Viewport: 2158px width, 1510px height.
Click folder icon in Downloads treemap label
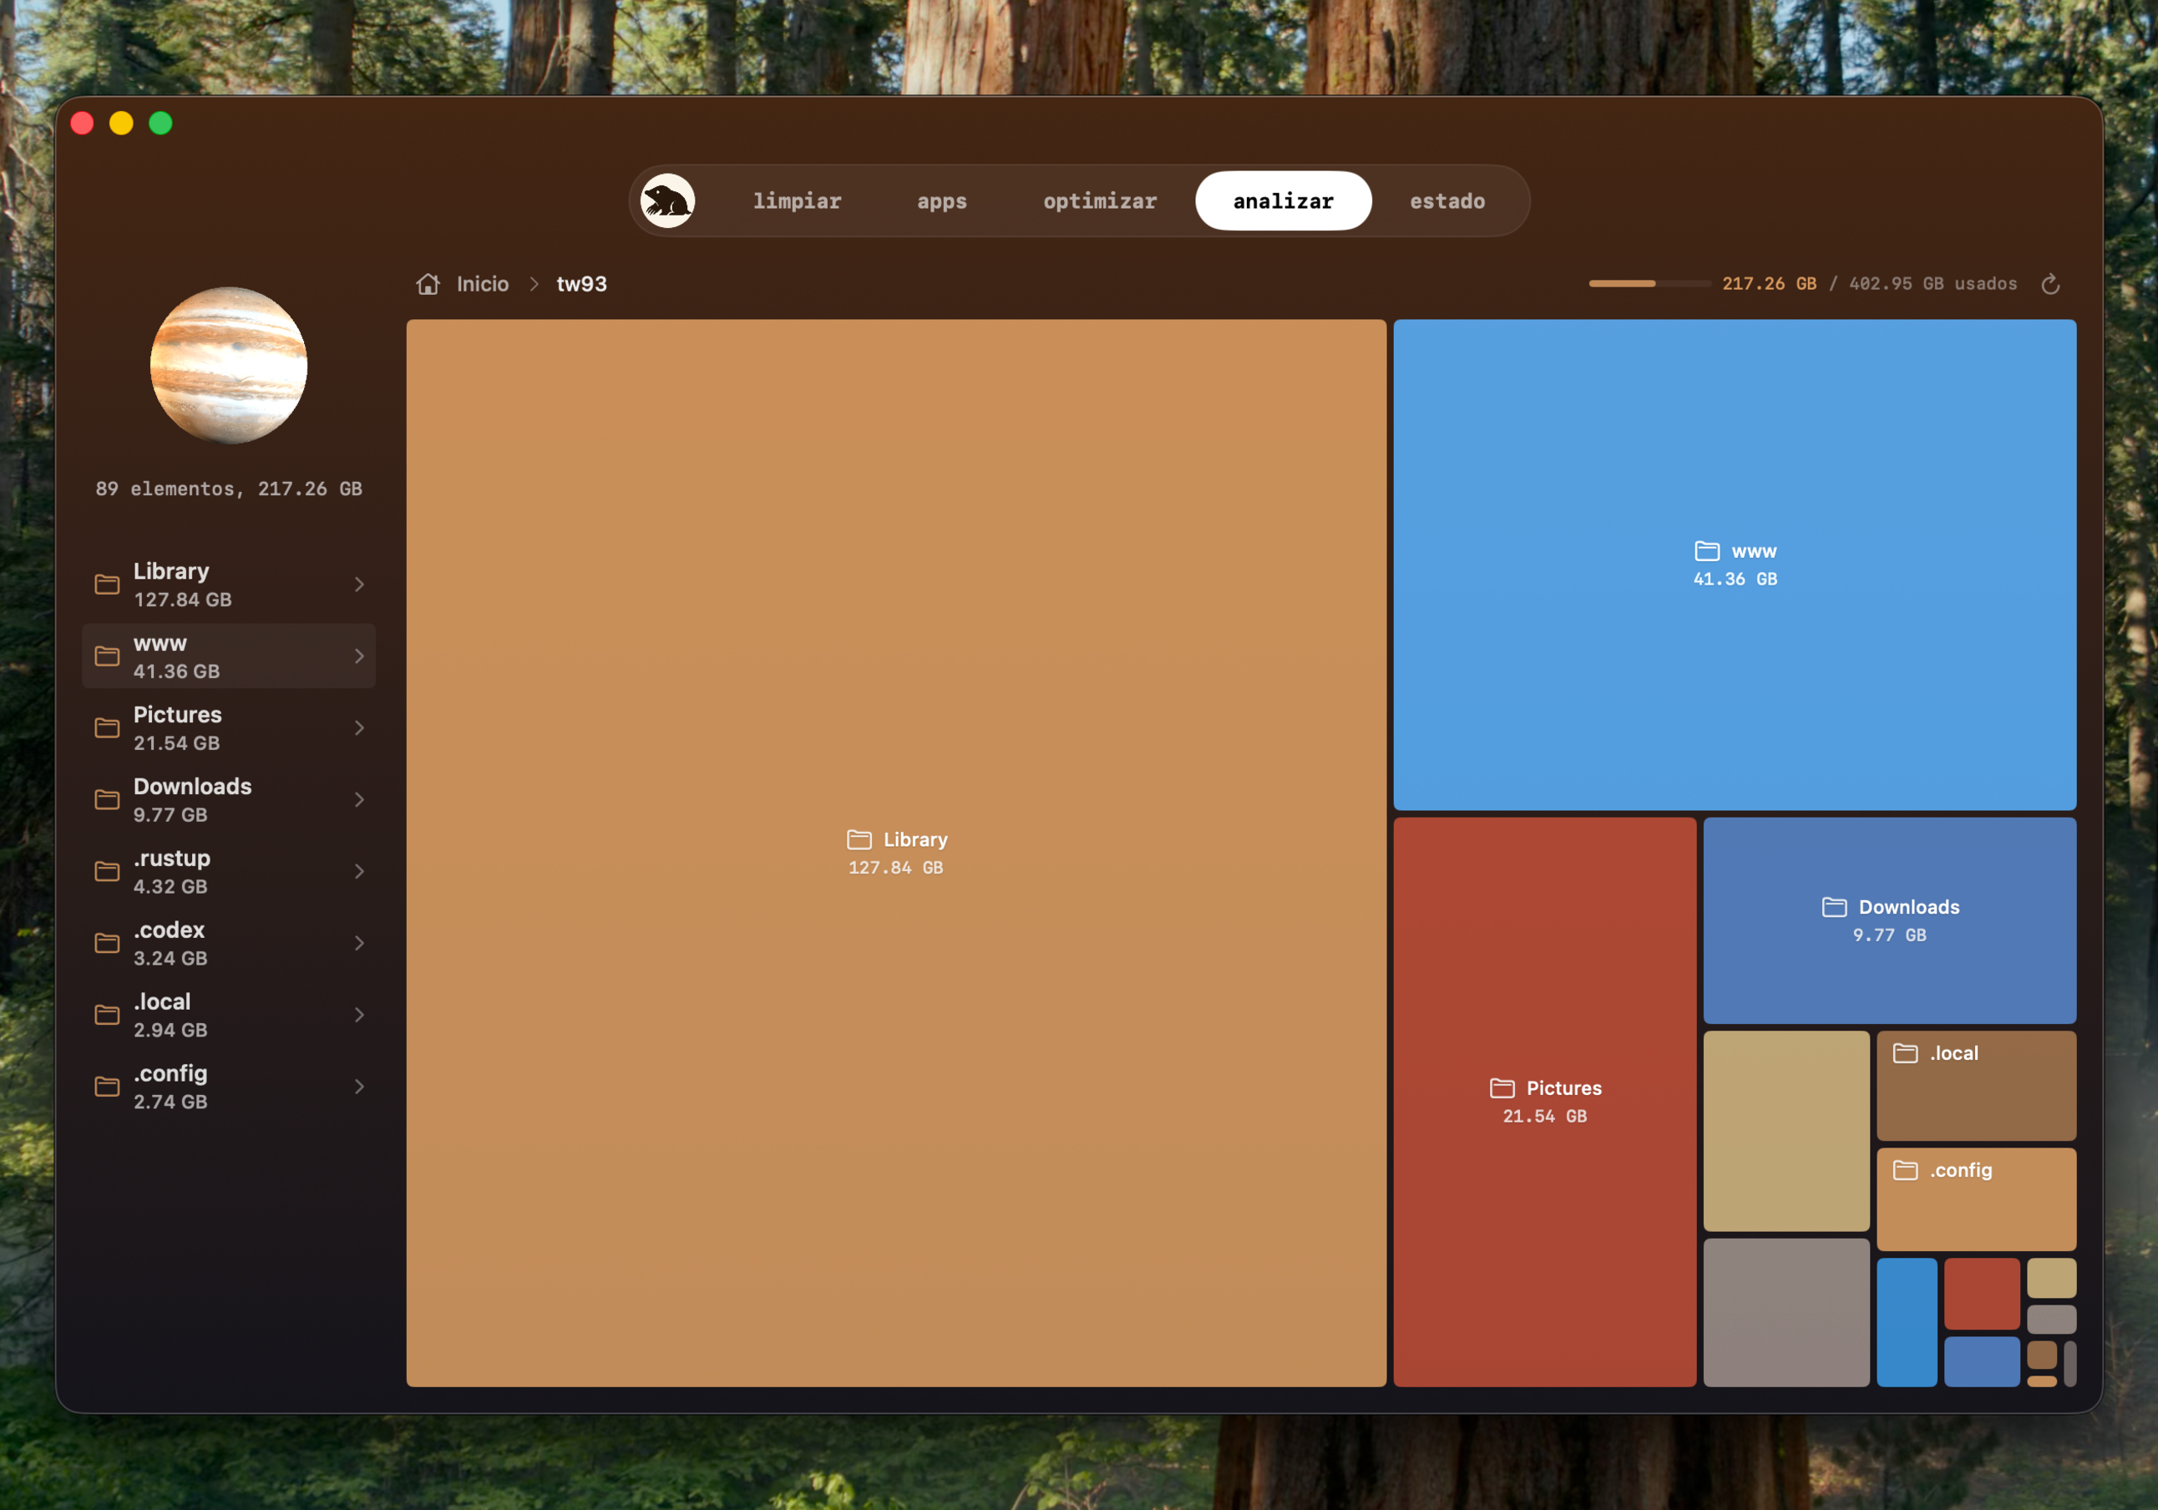tap(1834, 906)
